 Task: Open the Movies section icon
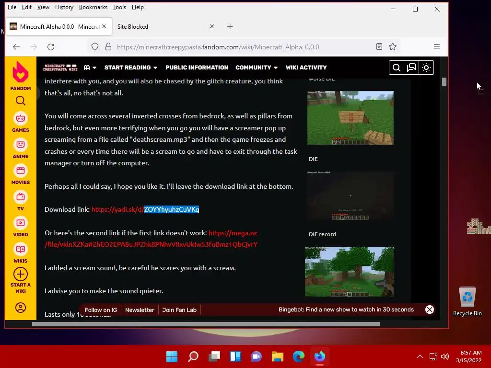20,171
